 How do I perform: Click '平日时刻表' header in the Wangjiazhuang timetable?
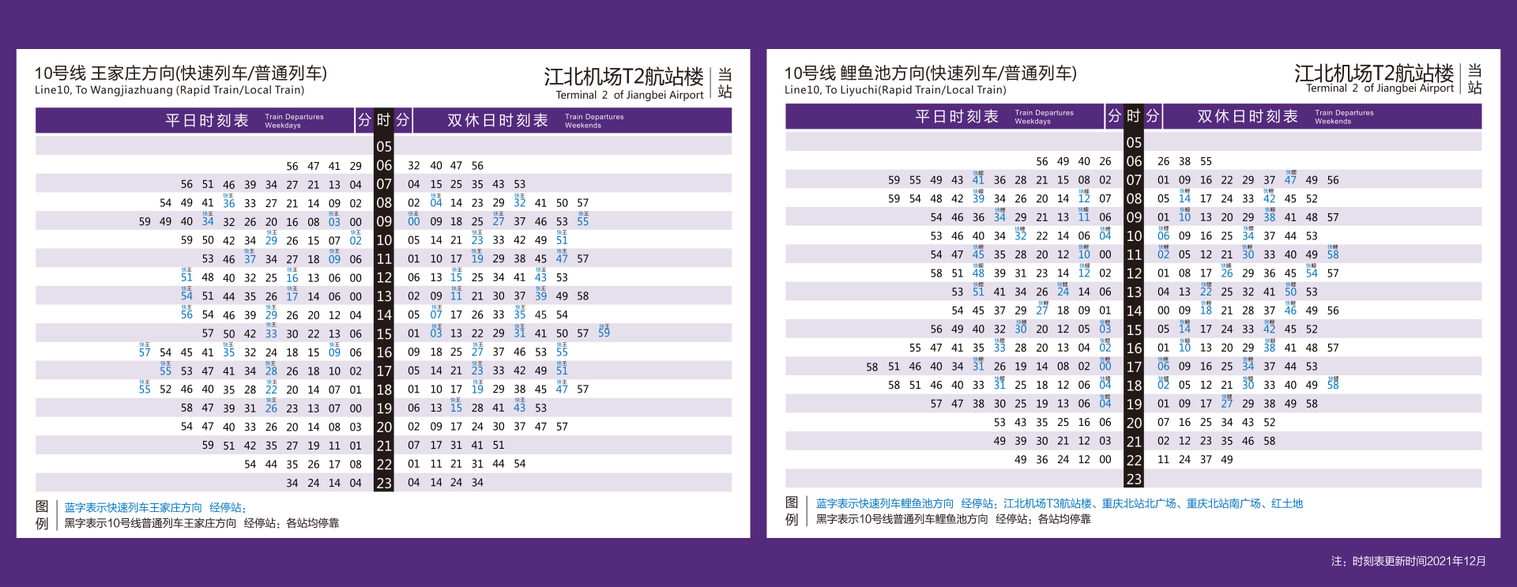click(207, 120)
